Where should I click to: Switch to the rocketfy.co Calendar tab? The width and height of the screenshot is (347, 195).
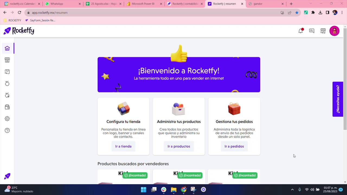21,4
